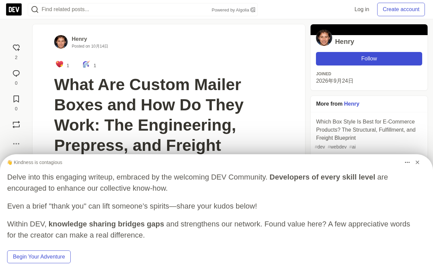Screen dimensions: 433x270
Task: Click Henry link in More from heading
Action: pos(352,104)
